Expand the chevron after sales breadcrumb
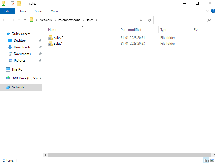Screen dimensions: 215x163 [96, 20]
